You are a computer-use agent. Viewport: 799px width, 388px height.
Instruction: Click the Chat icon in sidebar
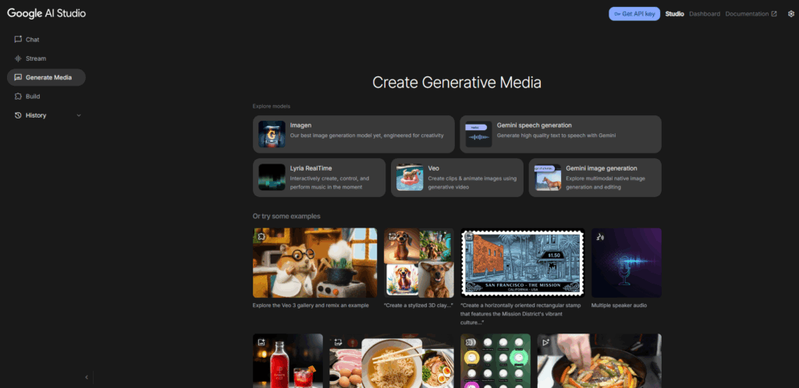(19, 39)
